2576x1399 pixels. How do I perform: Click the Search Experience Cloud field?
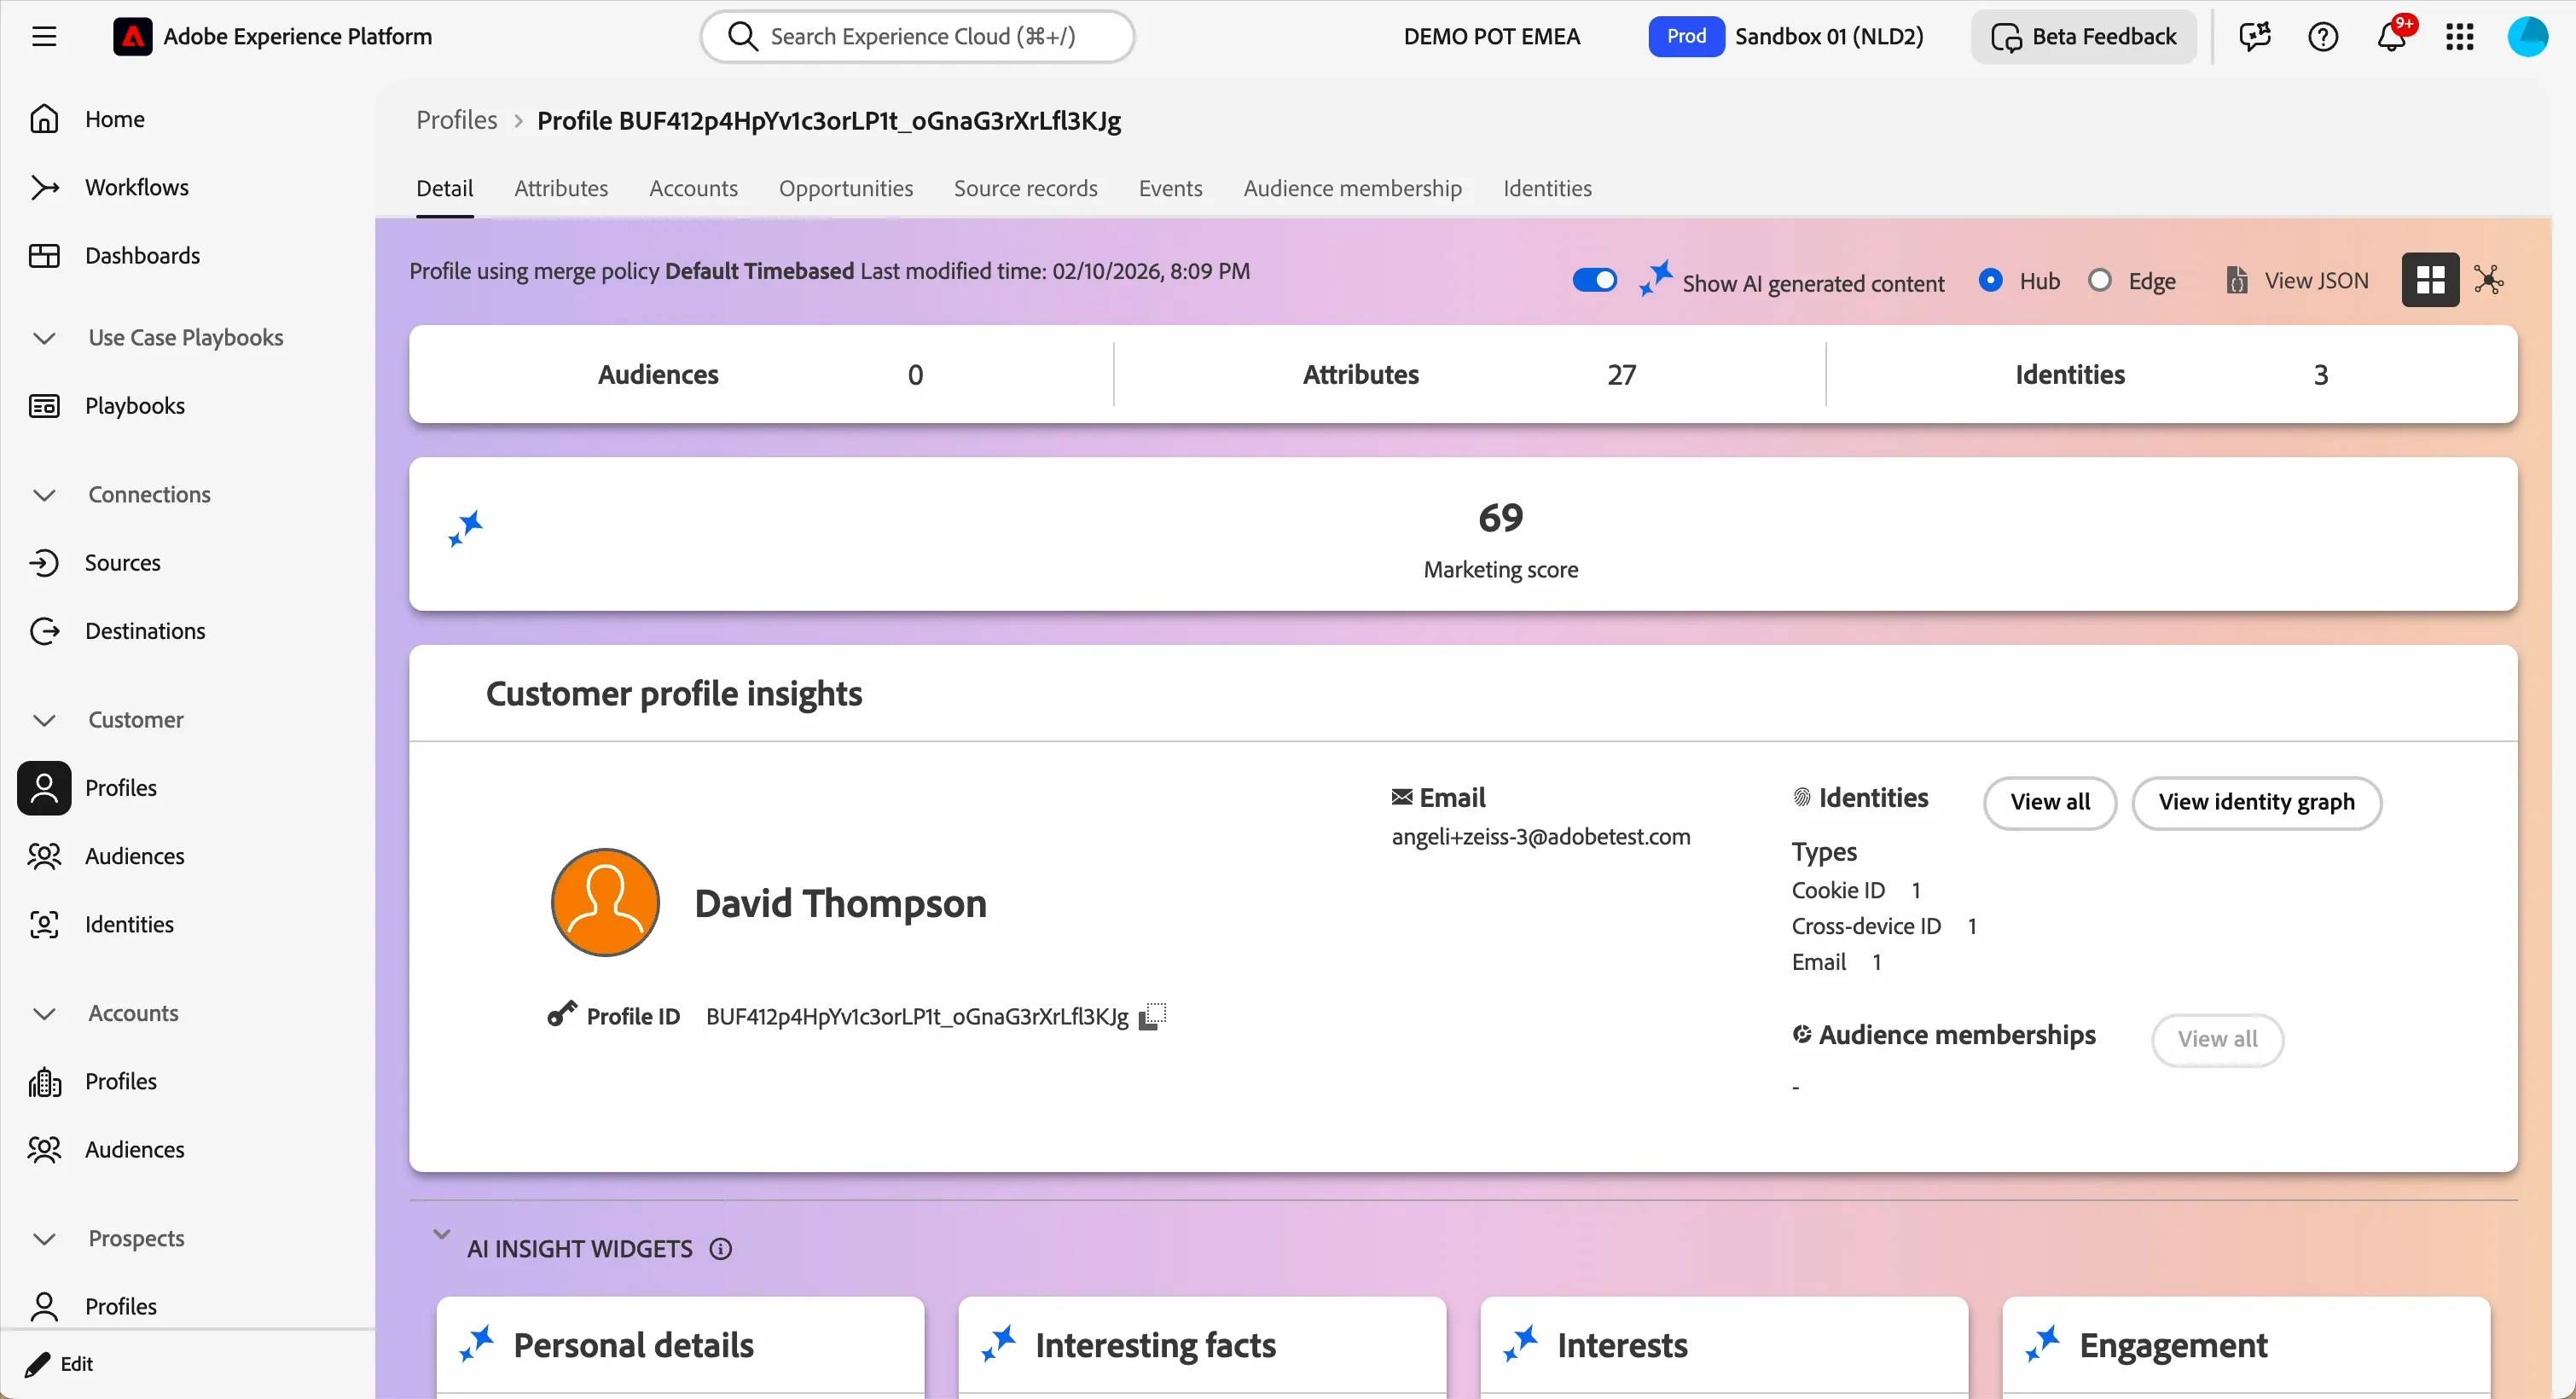click(x=917, y=37)
